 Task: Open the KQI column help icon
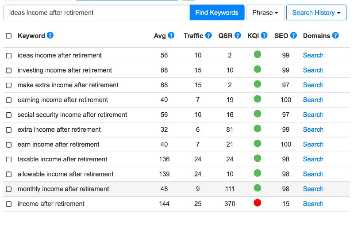tap(264, 35)
